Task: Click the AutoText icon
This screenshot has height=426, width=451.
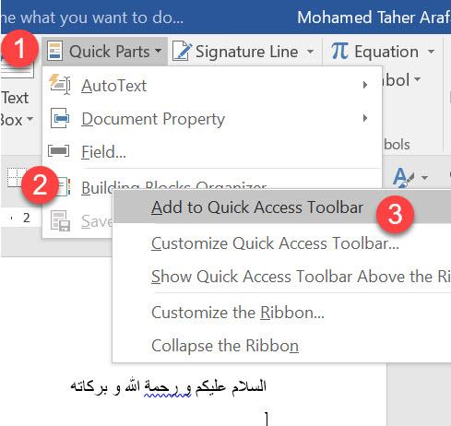Action: [x=60, y=85]
